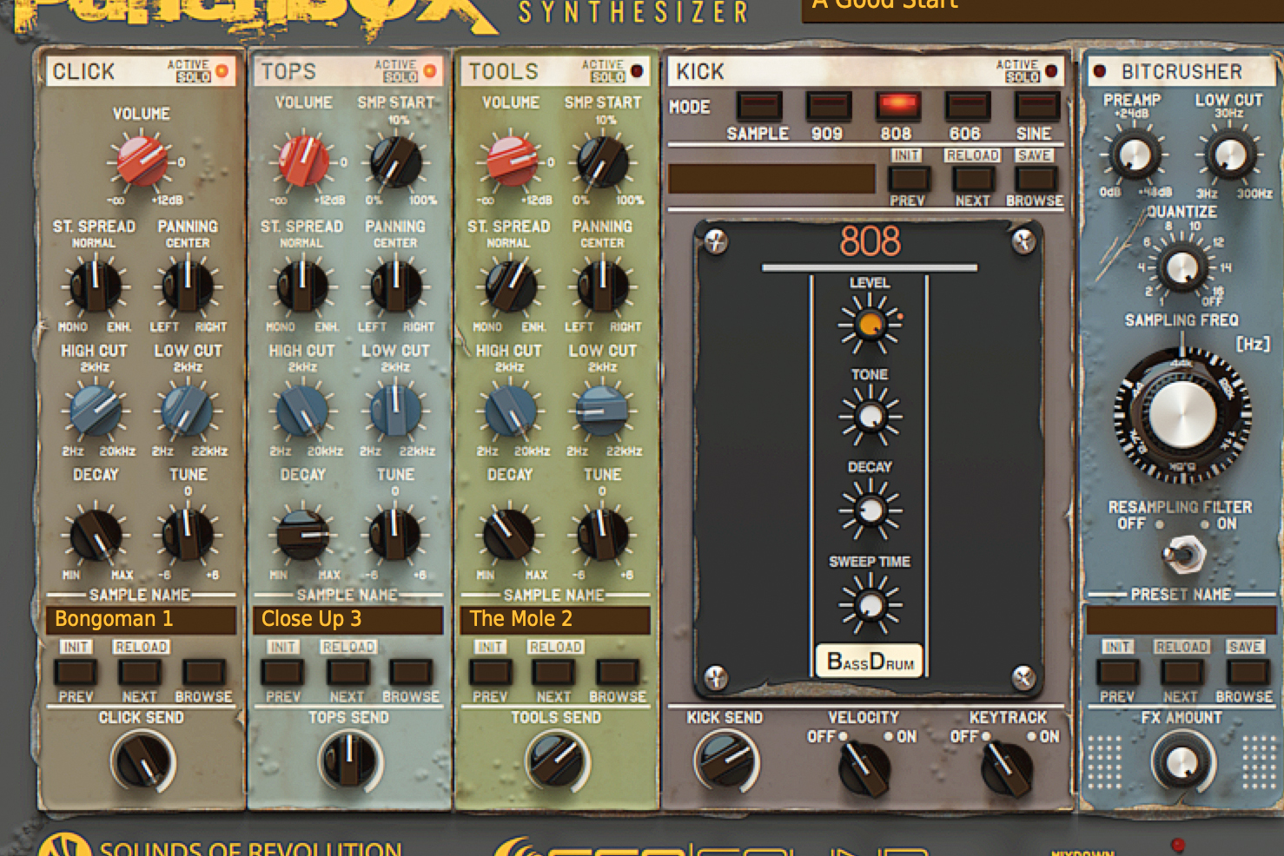Solo the KICK module
The width and height of the screenshot is (1284, 856).
click(x=1023, y=77)
